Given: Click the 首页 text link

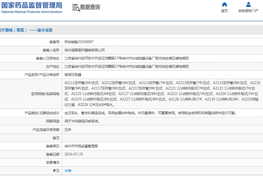Looking at the screenshot, I should (224, 11).
